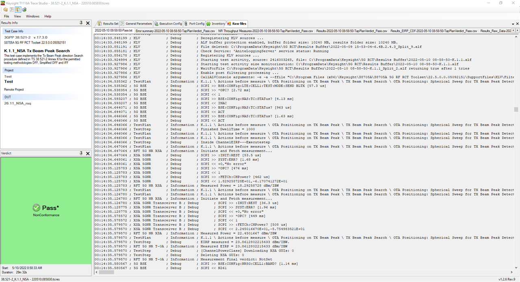This screenshot has height=282, width=520.
Task: Open the Error summary CSV file tab
Action: click(175, 31)
